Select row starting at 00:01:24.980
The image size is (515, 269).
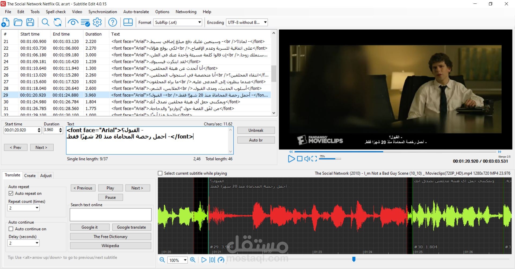136,102
